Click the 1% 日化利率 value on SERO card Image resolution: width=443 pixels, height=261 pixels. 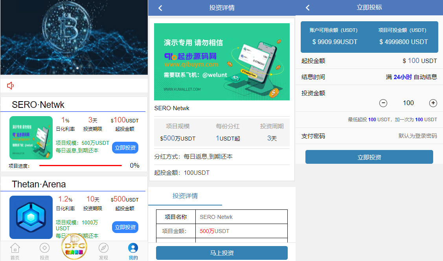tap(65, 120)
